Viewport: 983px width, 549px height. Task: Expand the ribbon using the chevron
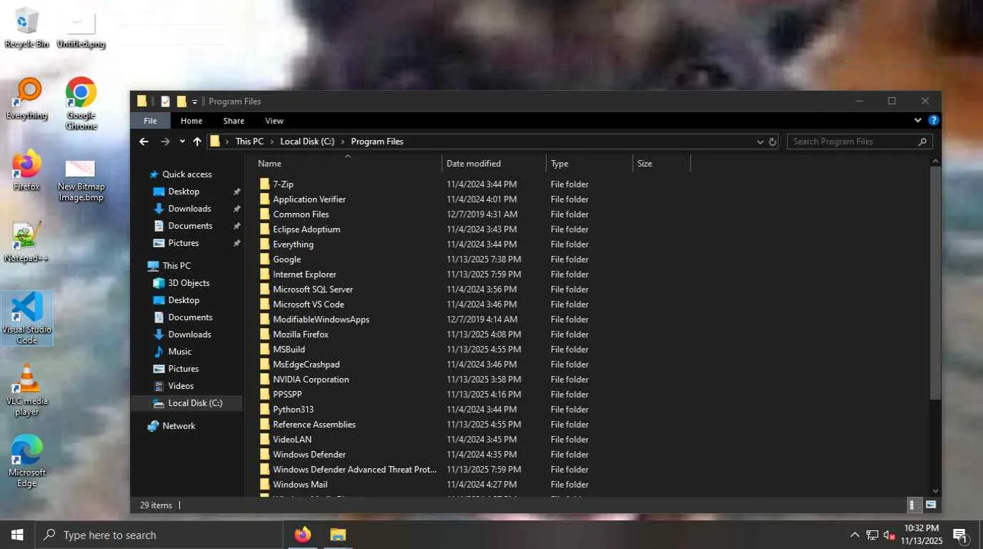pyautogui.click(x=919, y=121)
